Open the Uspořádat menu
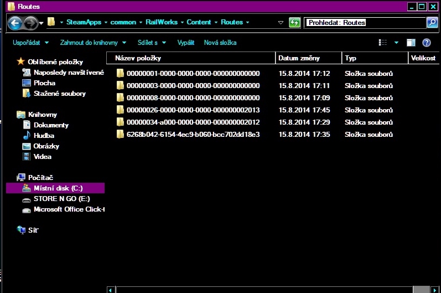 30,43
